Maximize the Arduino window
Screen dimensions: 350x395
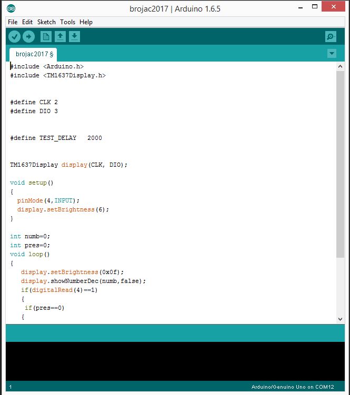coord(315,7)
